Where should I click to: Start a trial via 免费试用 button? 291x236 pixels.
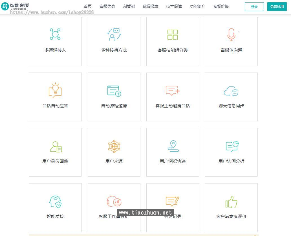click(x=277, y=7)
